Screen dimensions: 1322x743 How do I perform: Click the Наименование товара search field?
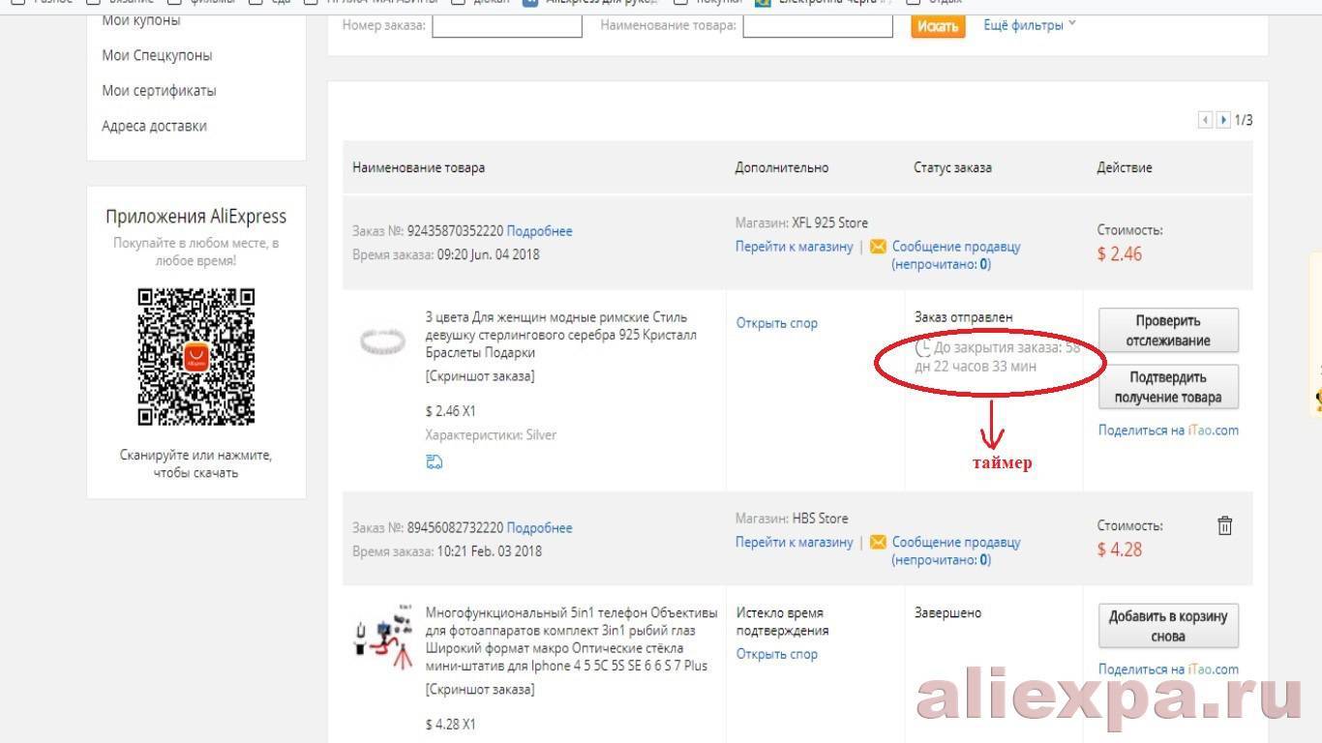(x=817, y=26)
